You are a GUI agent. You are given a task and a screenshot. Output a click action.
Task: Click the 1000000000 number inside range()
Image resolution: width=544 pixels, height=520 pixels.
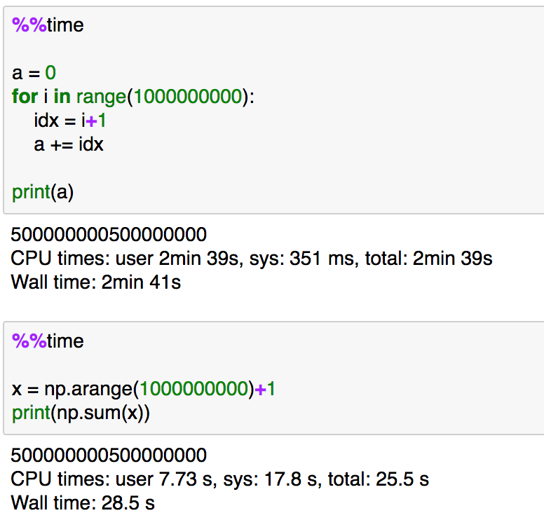(x=188, y=97)
